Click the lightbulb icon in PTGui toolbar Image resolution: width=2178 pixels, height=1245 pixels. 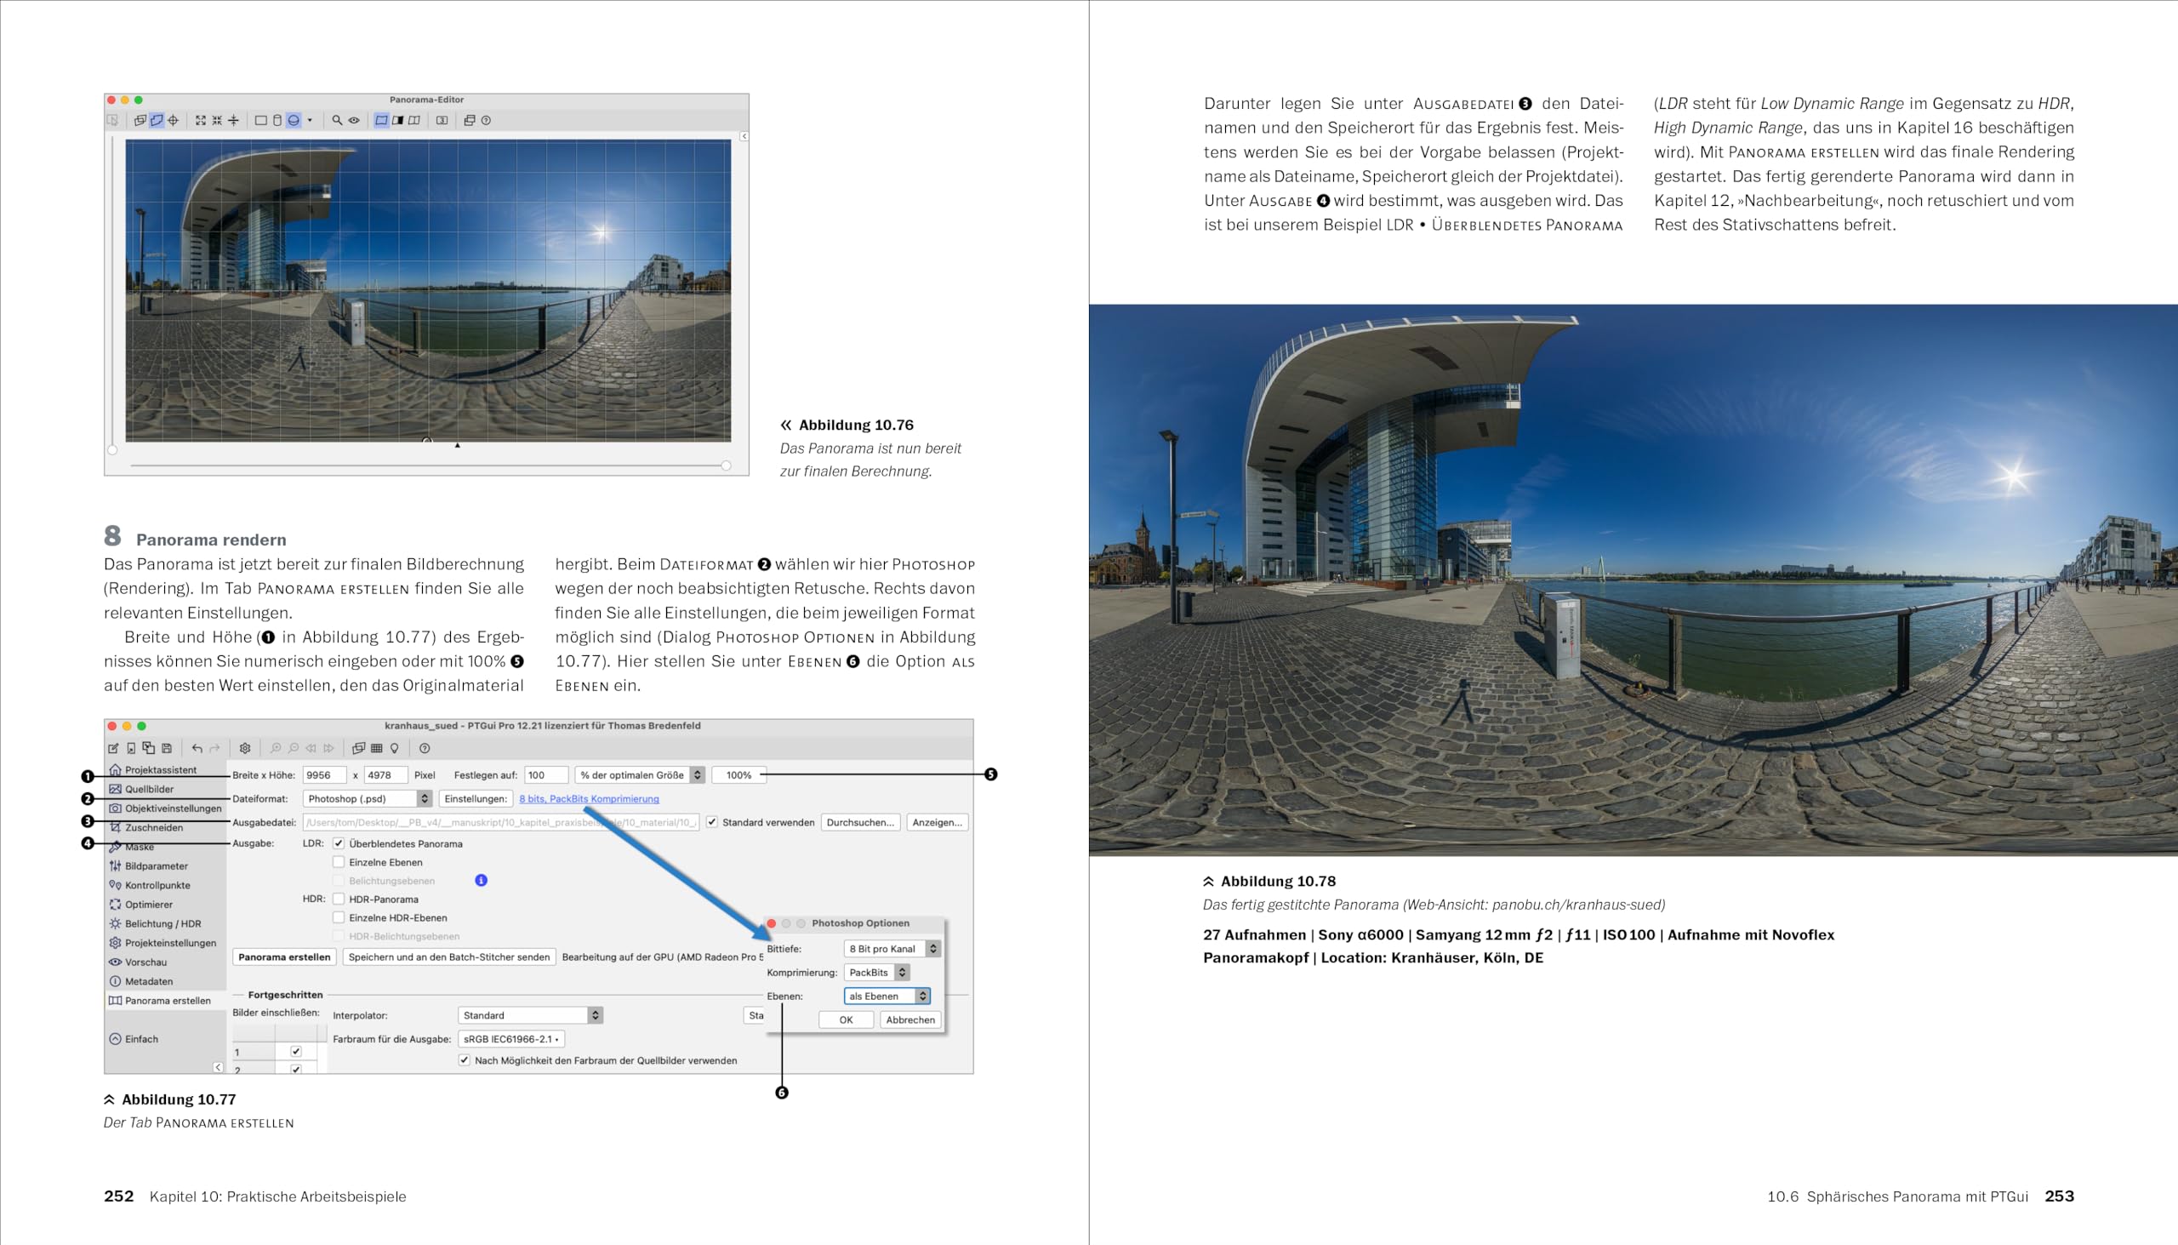point(394,748)
